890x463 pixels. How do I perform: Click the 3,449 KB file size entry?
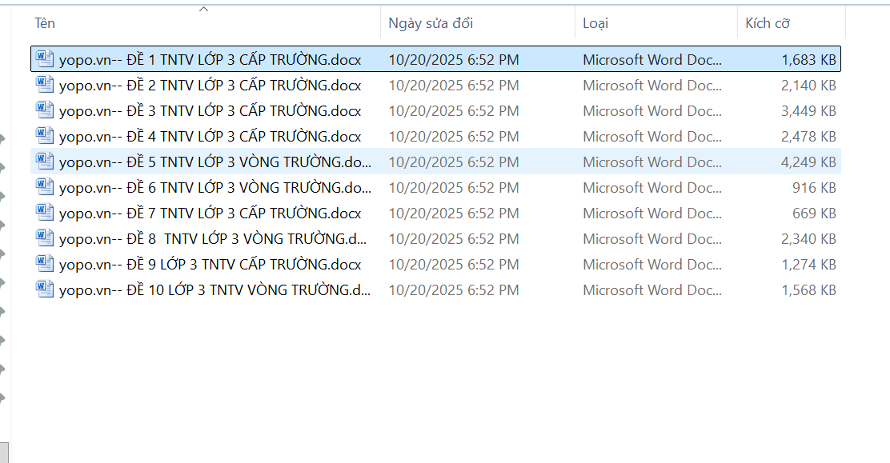click(808, 111)
